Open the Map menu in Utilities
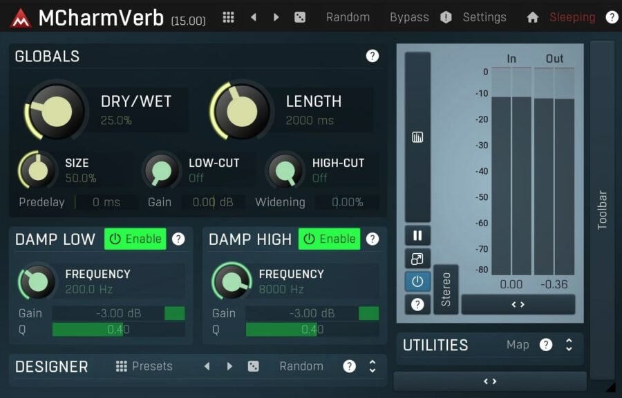The width and height of the screenshot is (622, 398). [x=518, y=345]
